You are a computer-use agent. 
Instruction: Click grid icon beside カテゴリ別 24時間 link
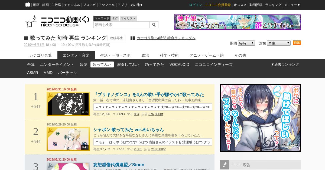[133, 38]
